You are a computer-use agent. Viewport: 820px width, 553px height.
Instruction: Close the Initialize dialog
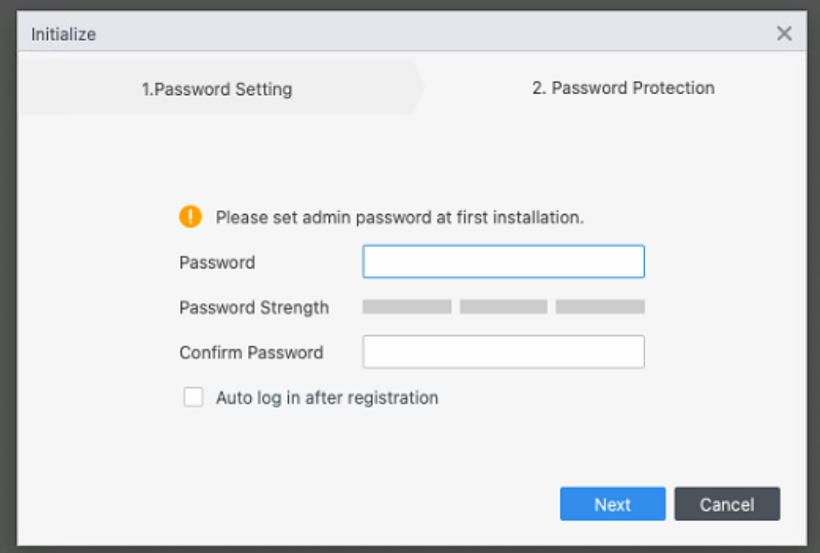pos(784,33)
